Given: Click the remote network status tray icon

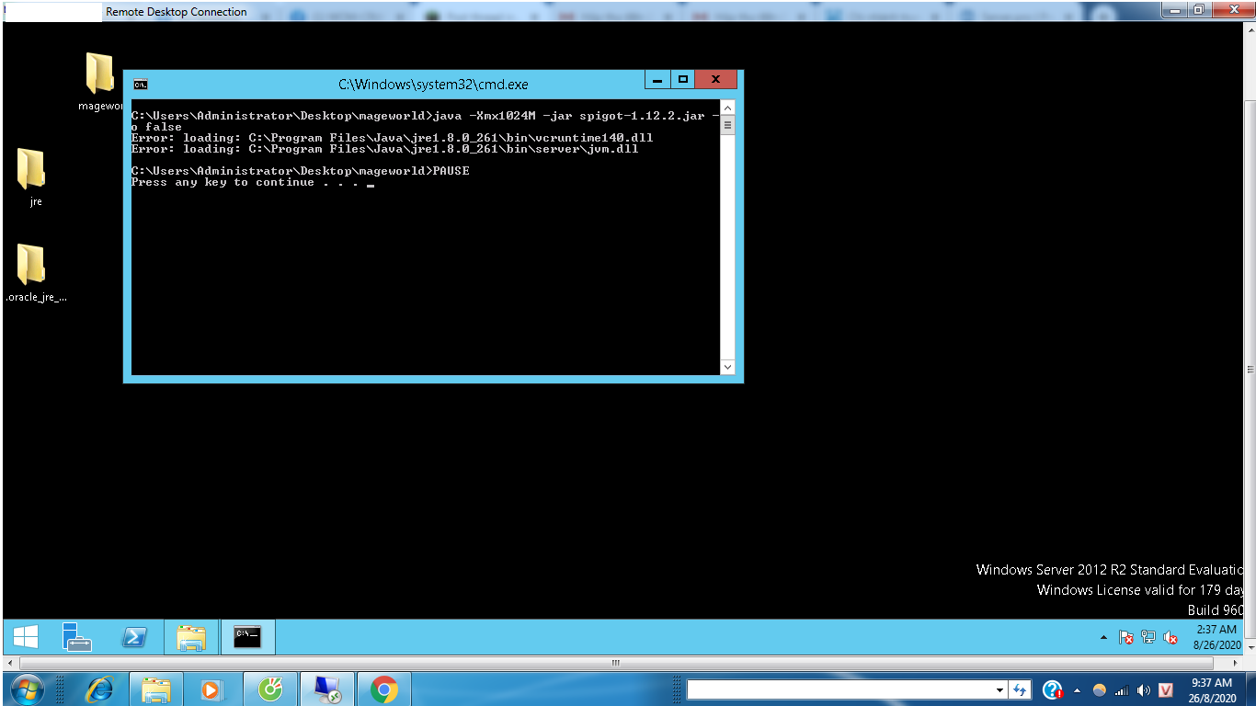Looking at the screenshot, I should point(1148,637).
